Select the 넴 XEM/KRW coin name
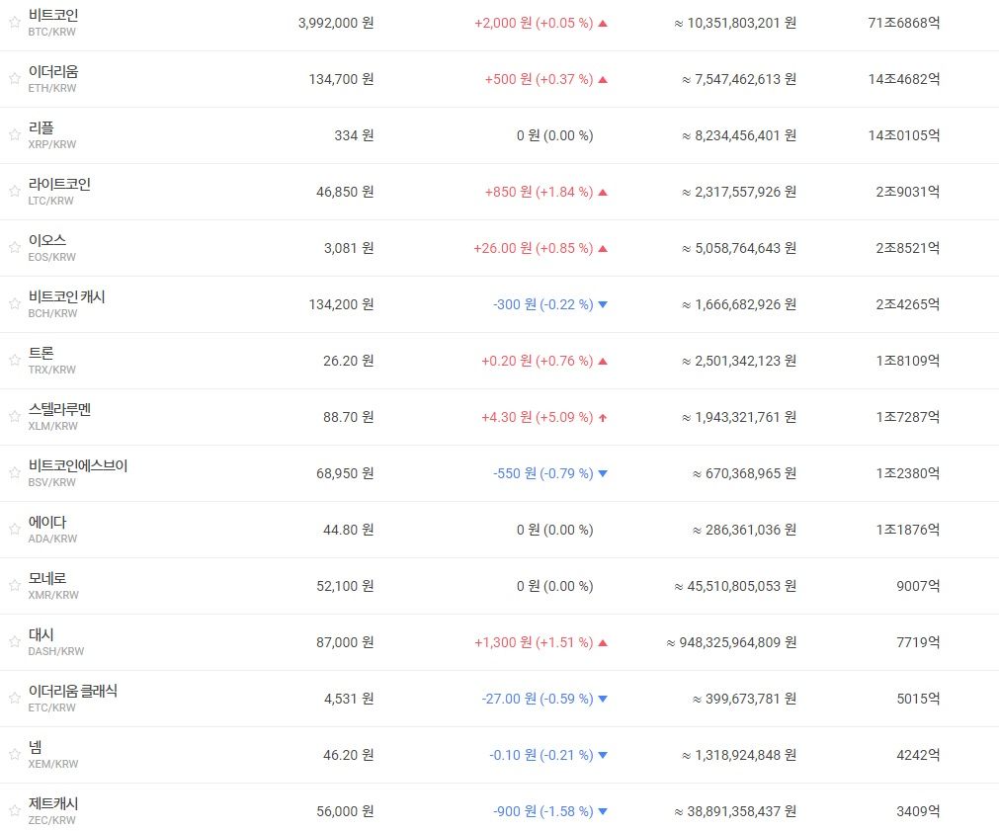 (x=36, y=747)
